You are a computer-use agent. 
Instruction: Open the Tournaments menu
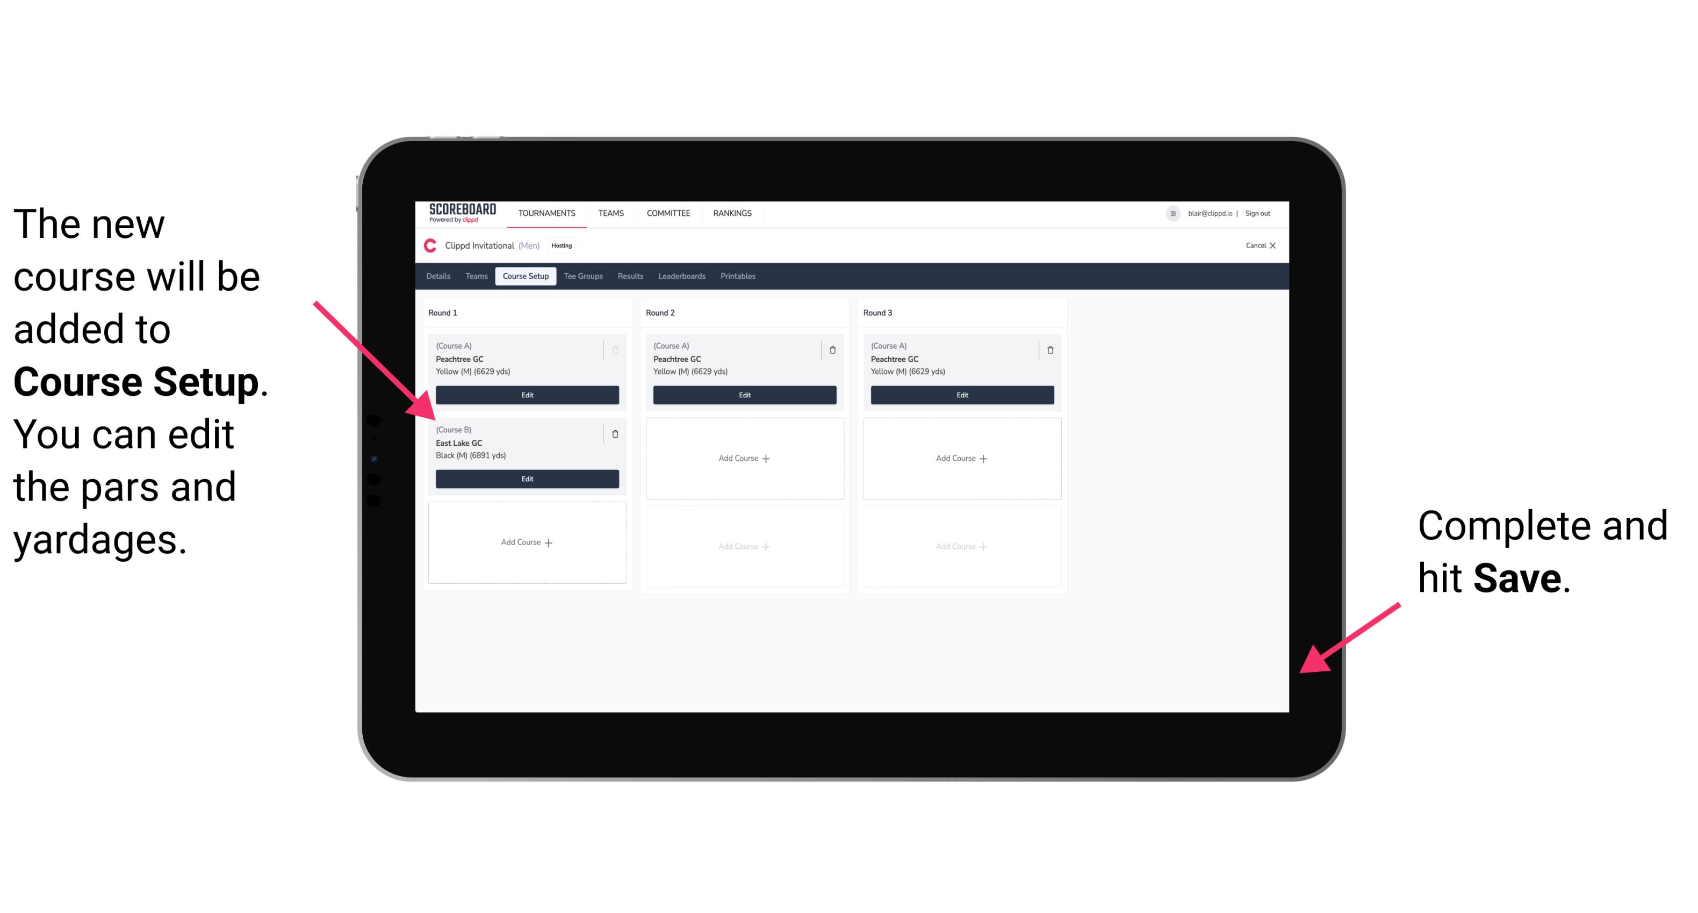546,213
